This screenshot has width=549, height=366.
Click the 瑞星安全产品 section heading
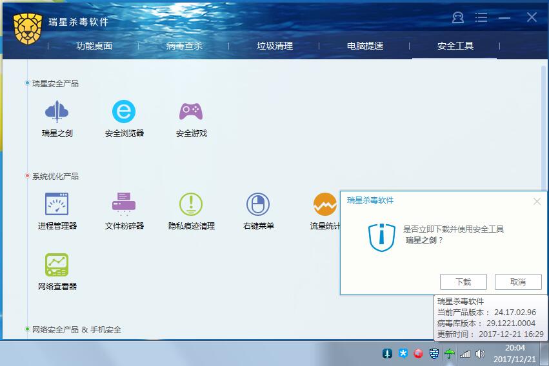point(55,84)
